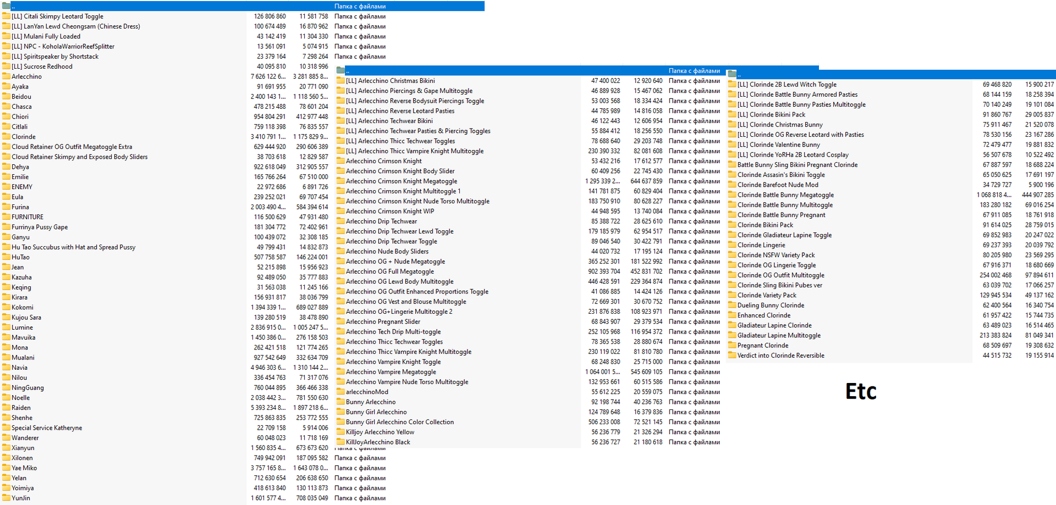Select [LL] Mulani Fully Loaded folder
The height and width of the screenshot is (505, 1056).
pos(46,36)
